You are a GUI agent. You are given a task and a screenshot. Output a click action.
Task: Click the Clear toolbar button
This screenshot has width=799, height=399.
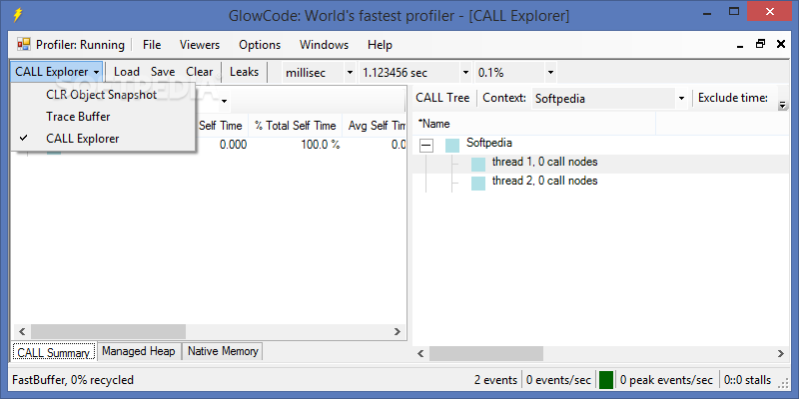pyautogui.click(x=199, y=72)
